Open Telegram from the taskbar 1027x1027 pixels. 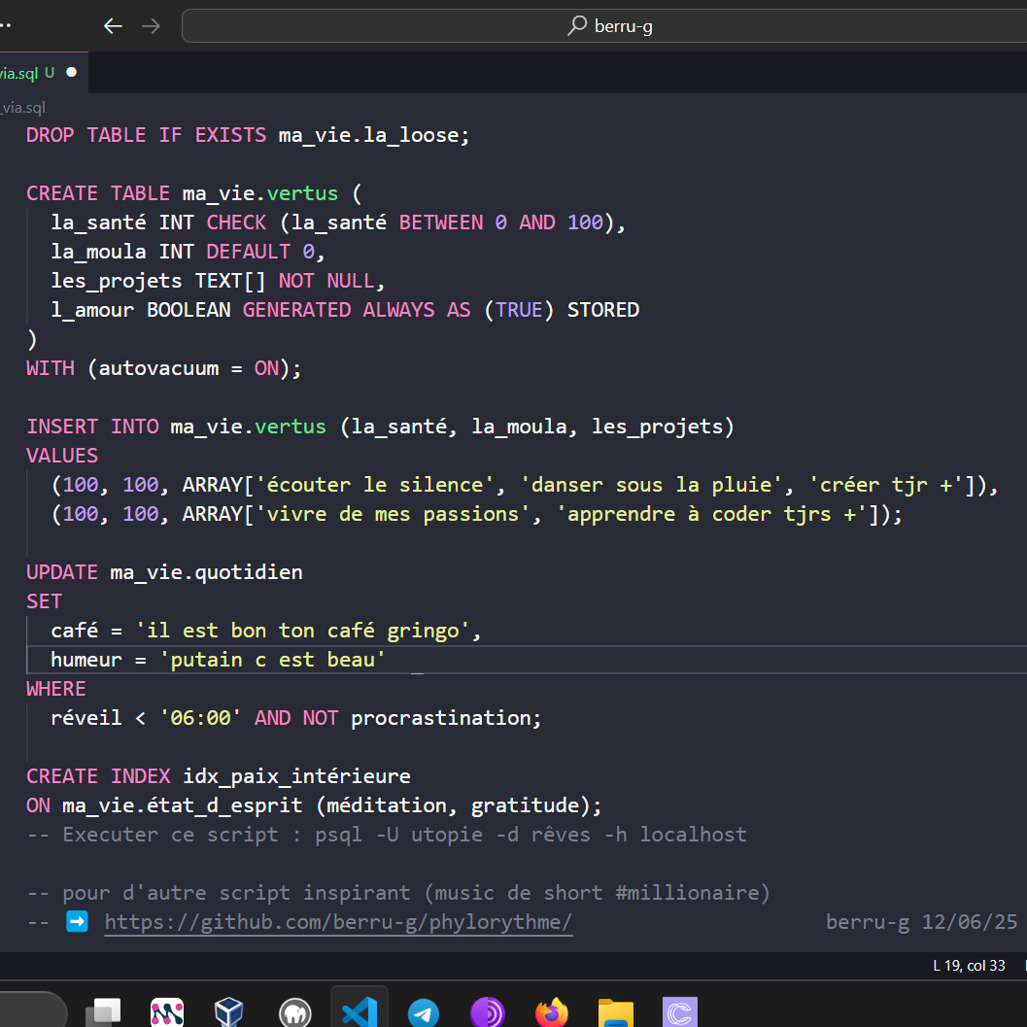pyautogui.click(x=424, y=1012)
